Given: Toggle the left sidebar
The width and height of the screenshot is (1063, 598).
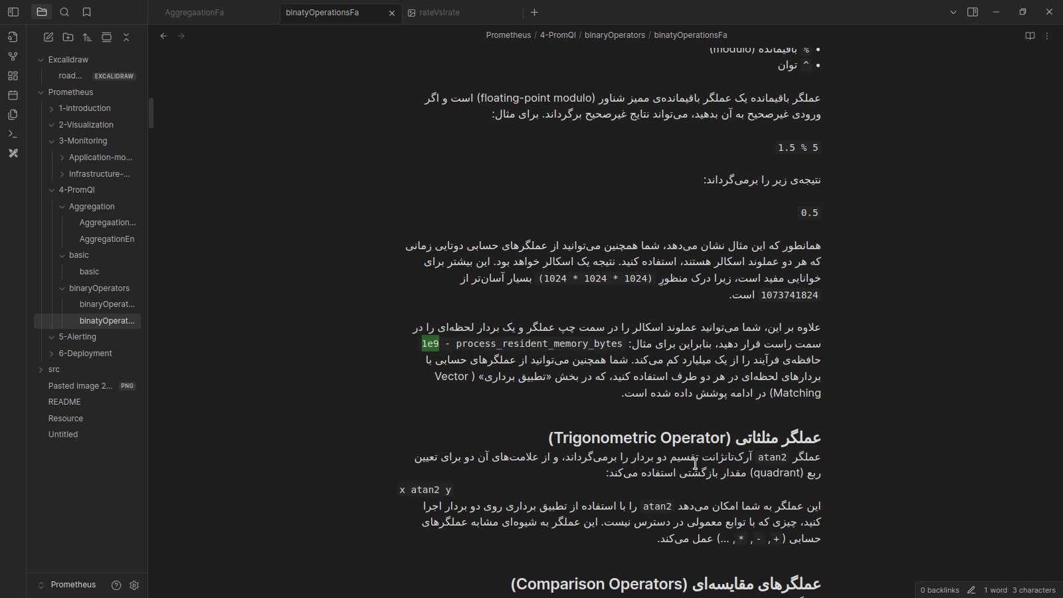Looking at the screenshot, I should click(x=13, y=12).
